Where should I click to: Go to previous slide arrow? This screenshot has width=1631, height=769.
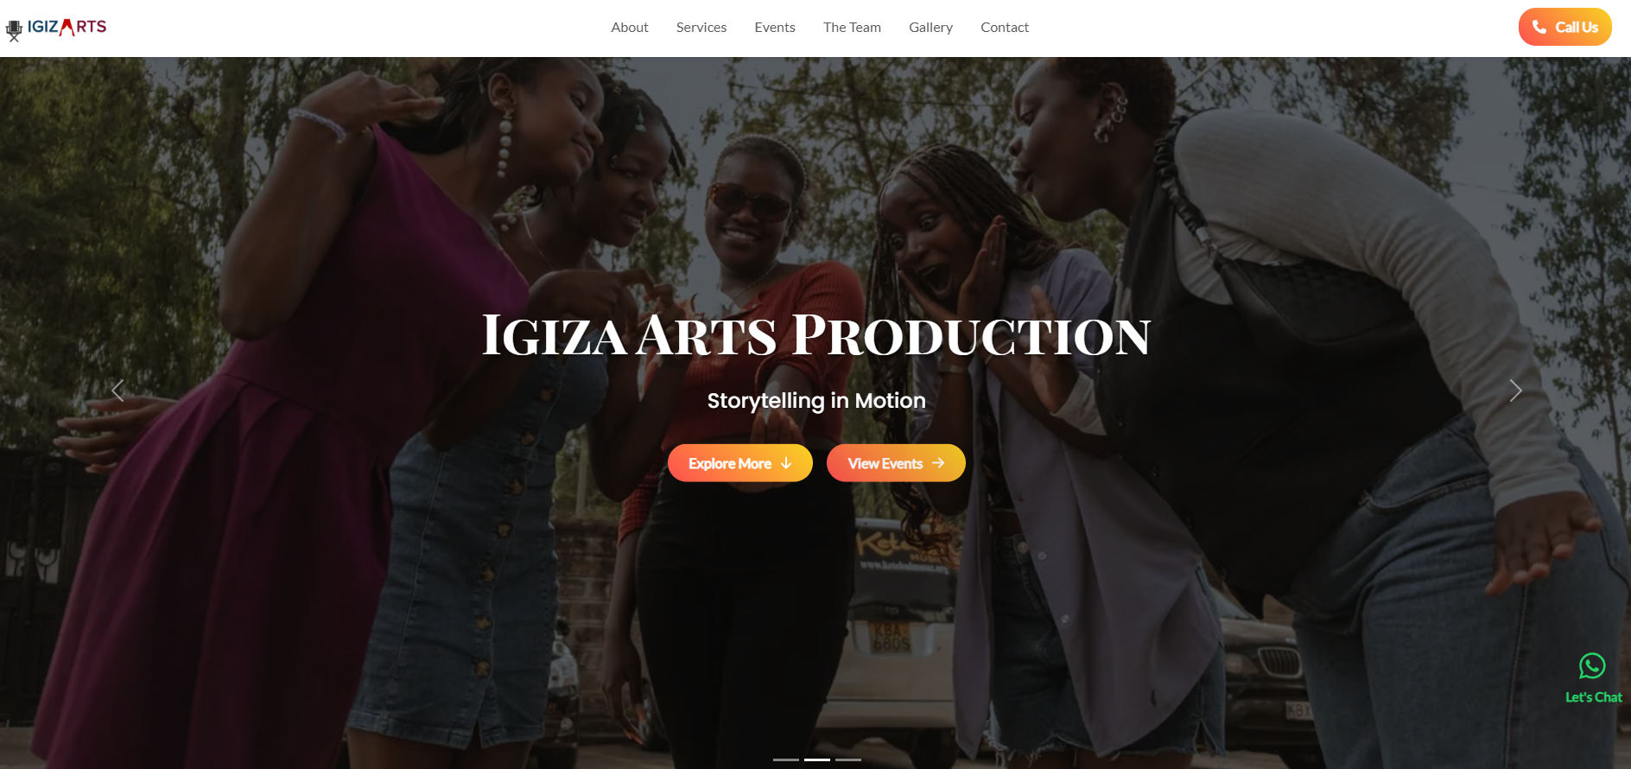point(117,391)
